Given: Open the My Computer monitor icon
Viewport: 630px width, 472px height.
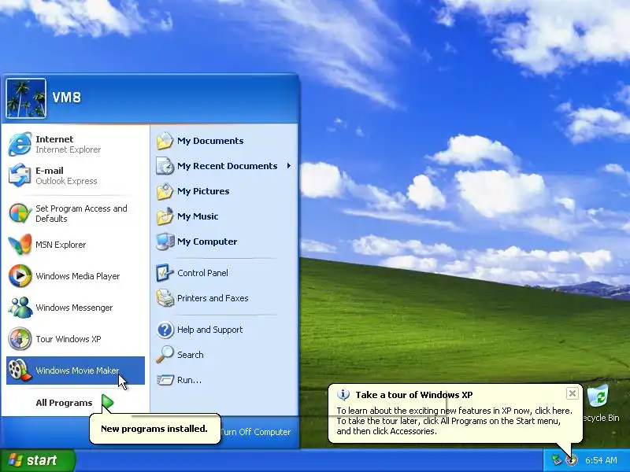Looking at the screenshot, I should click(x=165, y=242).
